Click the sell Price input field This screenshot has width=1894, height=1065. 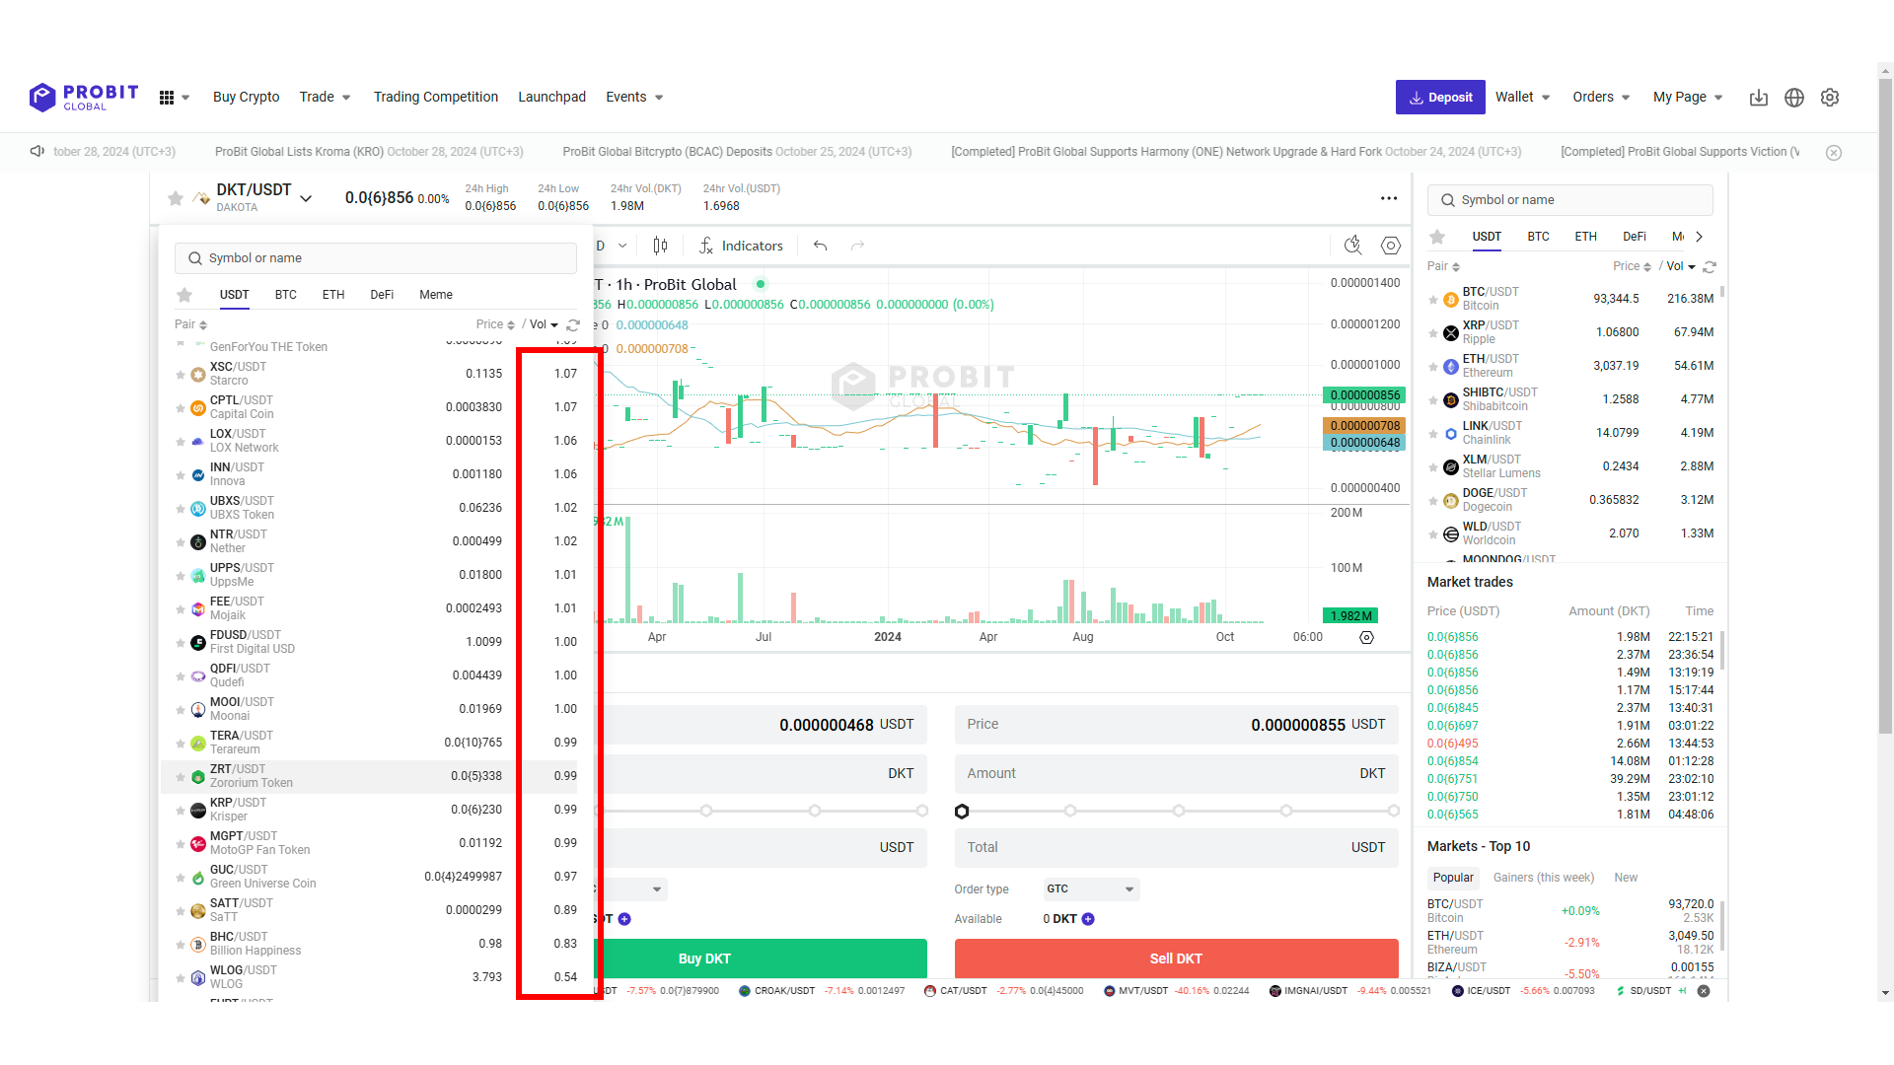(x=1176, y=725)
